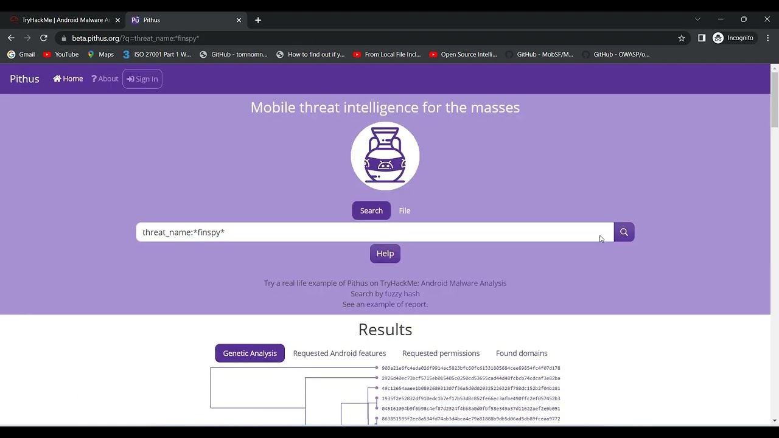Click the browser address bar URL
The width and height of the screenshot is (779, 438).
(x=135, y=38)
